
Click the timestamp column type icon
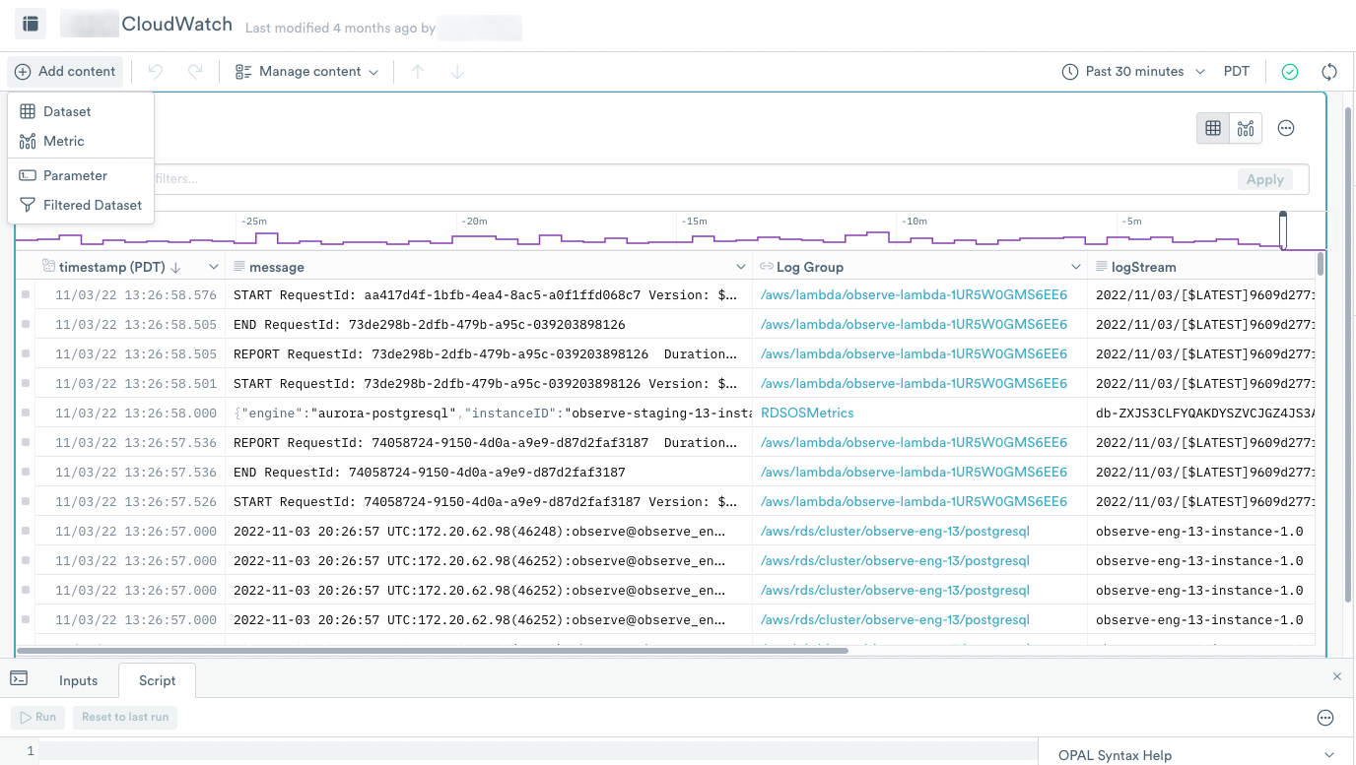[x=48, y=266]
